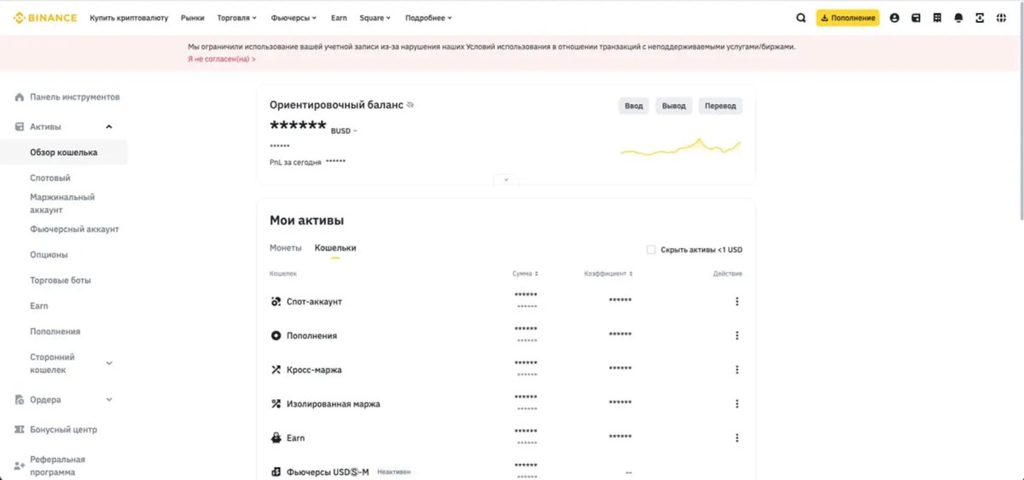Open the BUSD currency dropdown
Viewport: 1024px width, 480px height.
pyautogui.click(x=344, y=131)
